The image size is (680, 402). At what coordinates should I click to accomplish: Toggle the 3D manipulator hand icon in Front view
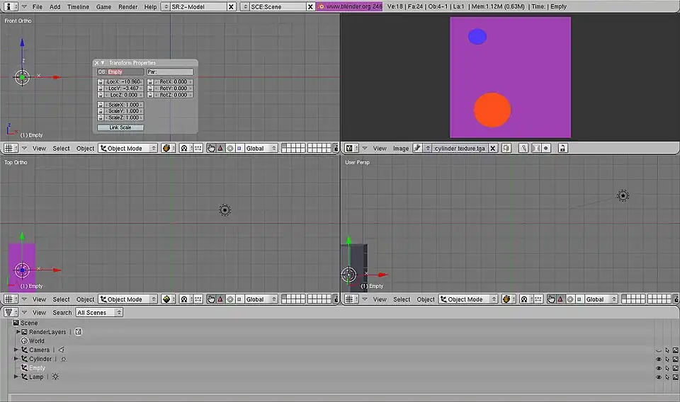tap(210, 149)
